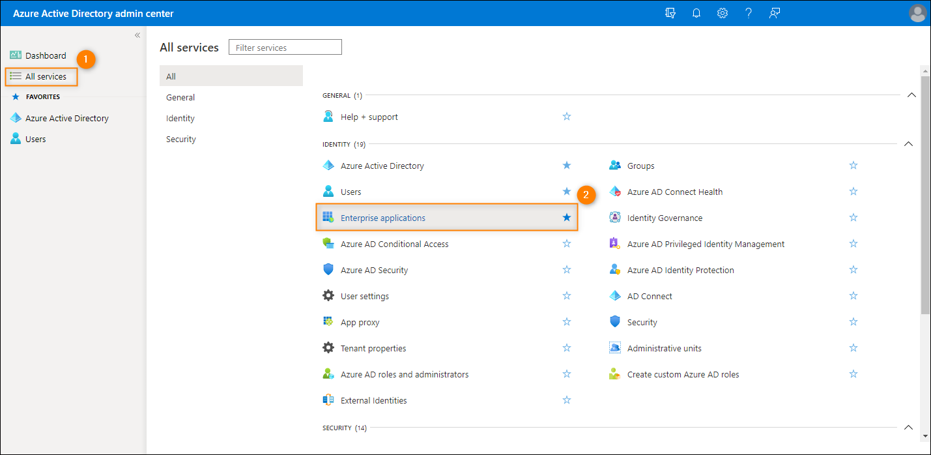
Task: Click the Enterprise applications grid icon
Action: coord(328,218)
